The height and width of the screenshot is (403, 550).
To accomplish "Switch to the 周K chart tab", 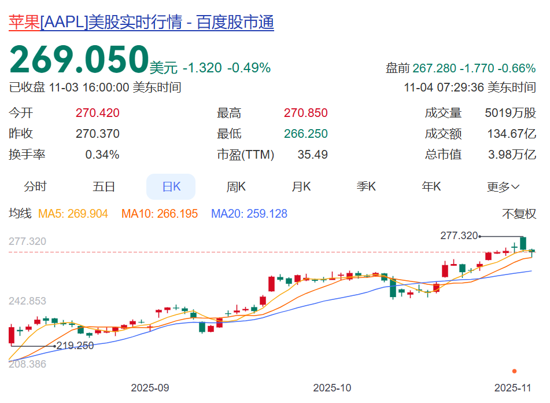I will (x=236, y=187).
